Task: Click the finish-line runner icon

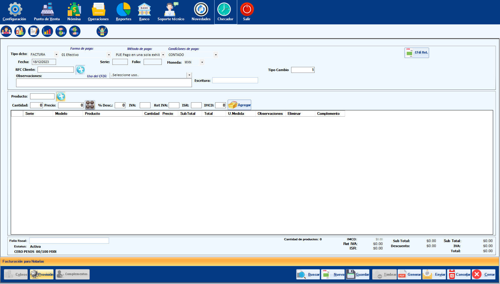Action: pyautogui.click(x=102, y=31)
